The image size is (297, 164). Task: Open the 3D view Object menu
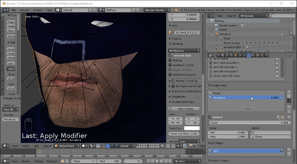pos(47,146)
